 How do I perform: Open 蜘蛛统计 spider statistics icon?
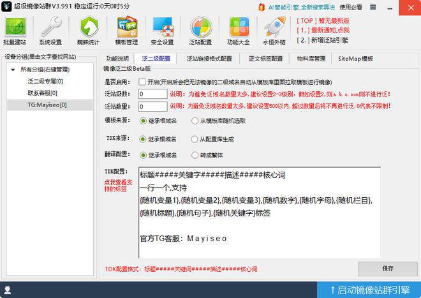click(x=89, y=31)
